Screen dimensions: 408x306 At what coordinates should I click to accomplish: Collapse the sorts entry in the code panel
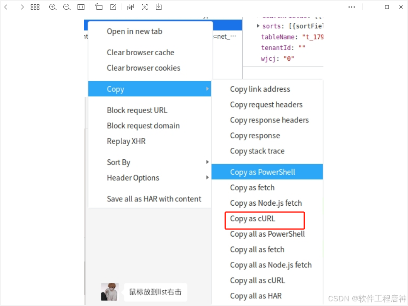pos(258,25)
